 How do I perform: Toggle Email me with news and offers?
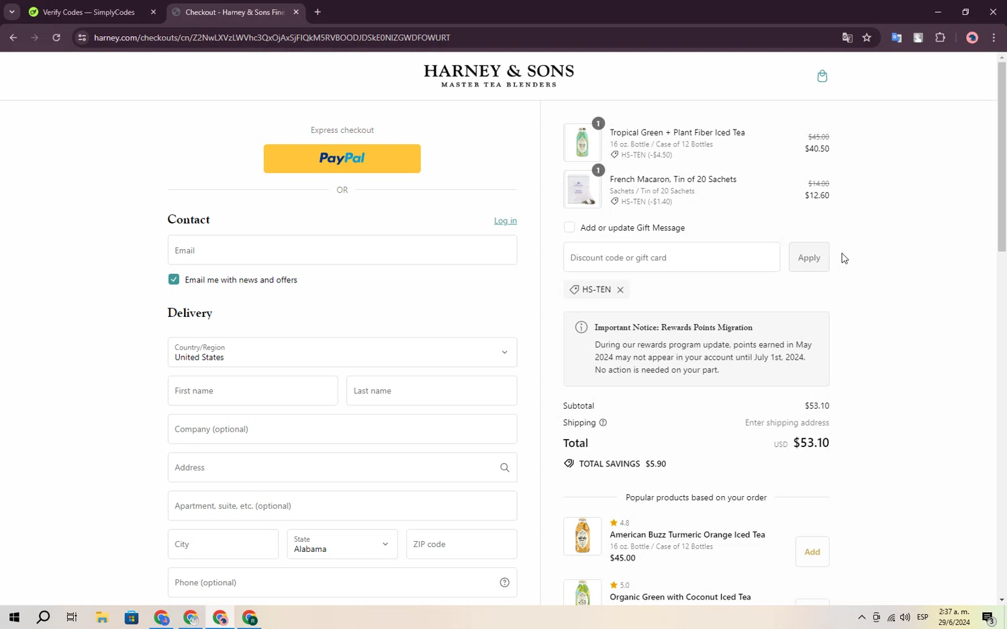[174, 279]
